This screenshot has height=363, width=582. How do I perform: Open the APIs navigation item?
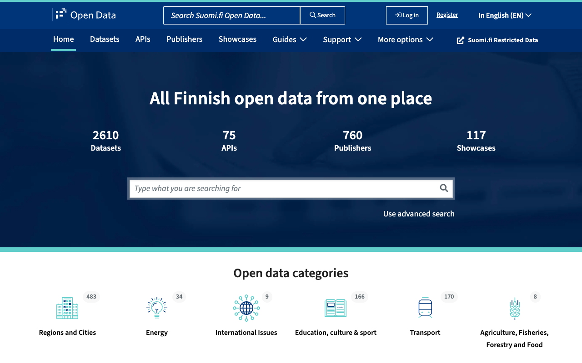tap(143, 39)
